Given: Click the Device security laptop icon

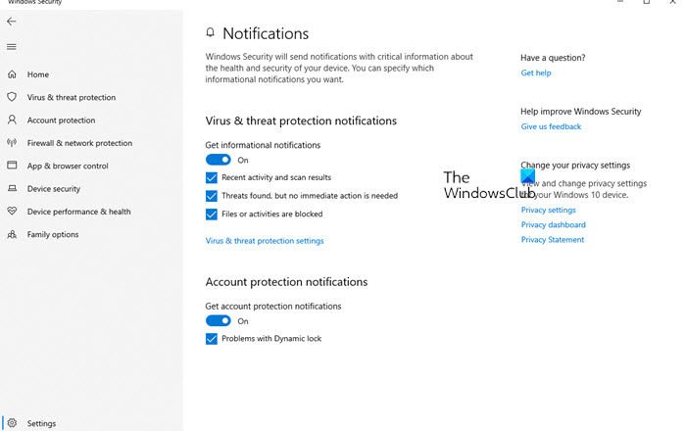Looking at the screenshot, I should tap(12, 189).
